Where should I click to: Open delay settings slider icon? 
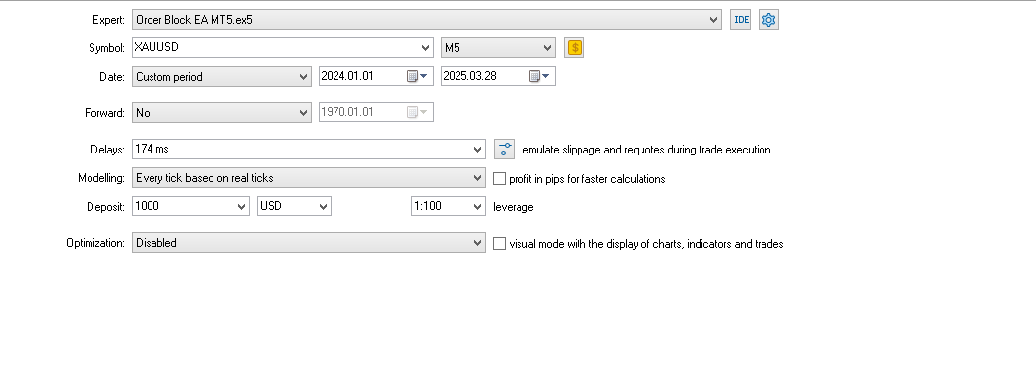pos(505,149)
